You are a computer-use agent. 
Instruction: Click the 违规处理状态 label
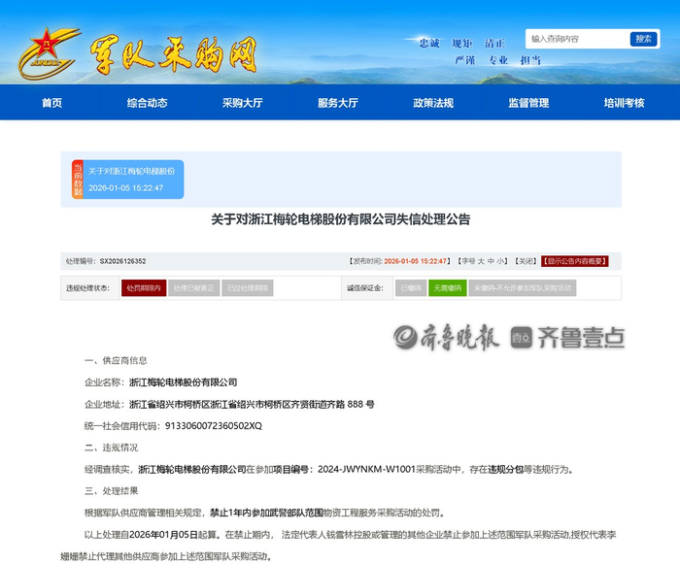point(87,288)
